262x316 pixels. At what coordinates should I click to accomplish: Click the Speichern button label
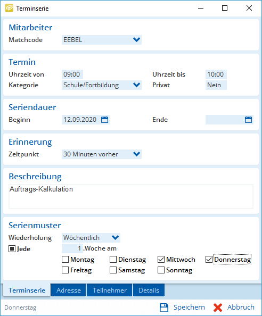(189, 307)
